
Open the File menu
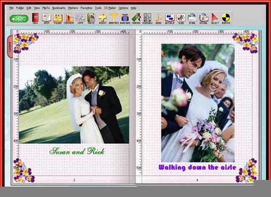point(11,8)
